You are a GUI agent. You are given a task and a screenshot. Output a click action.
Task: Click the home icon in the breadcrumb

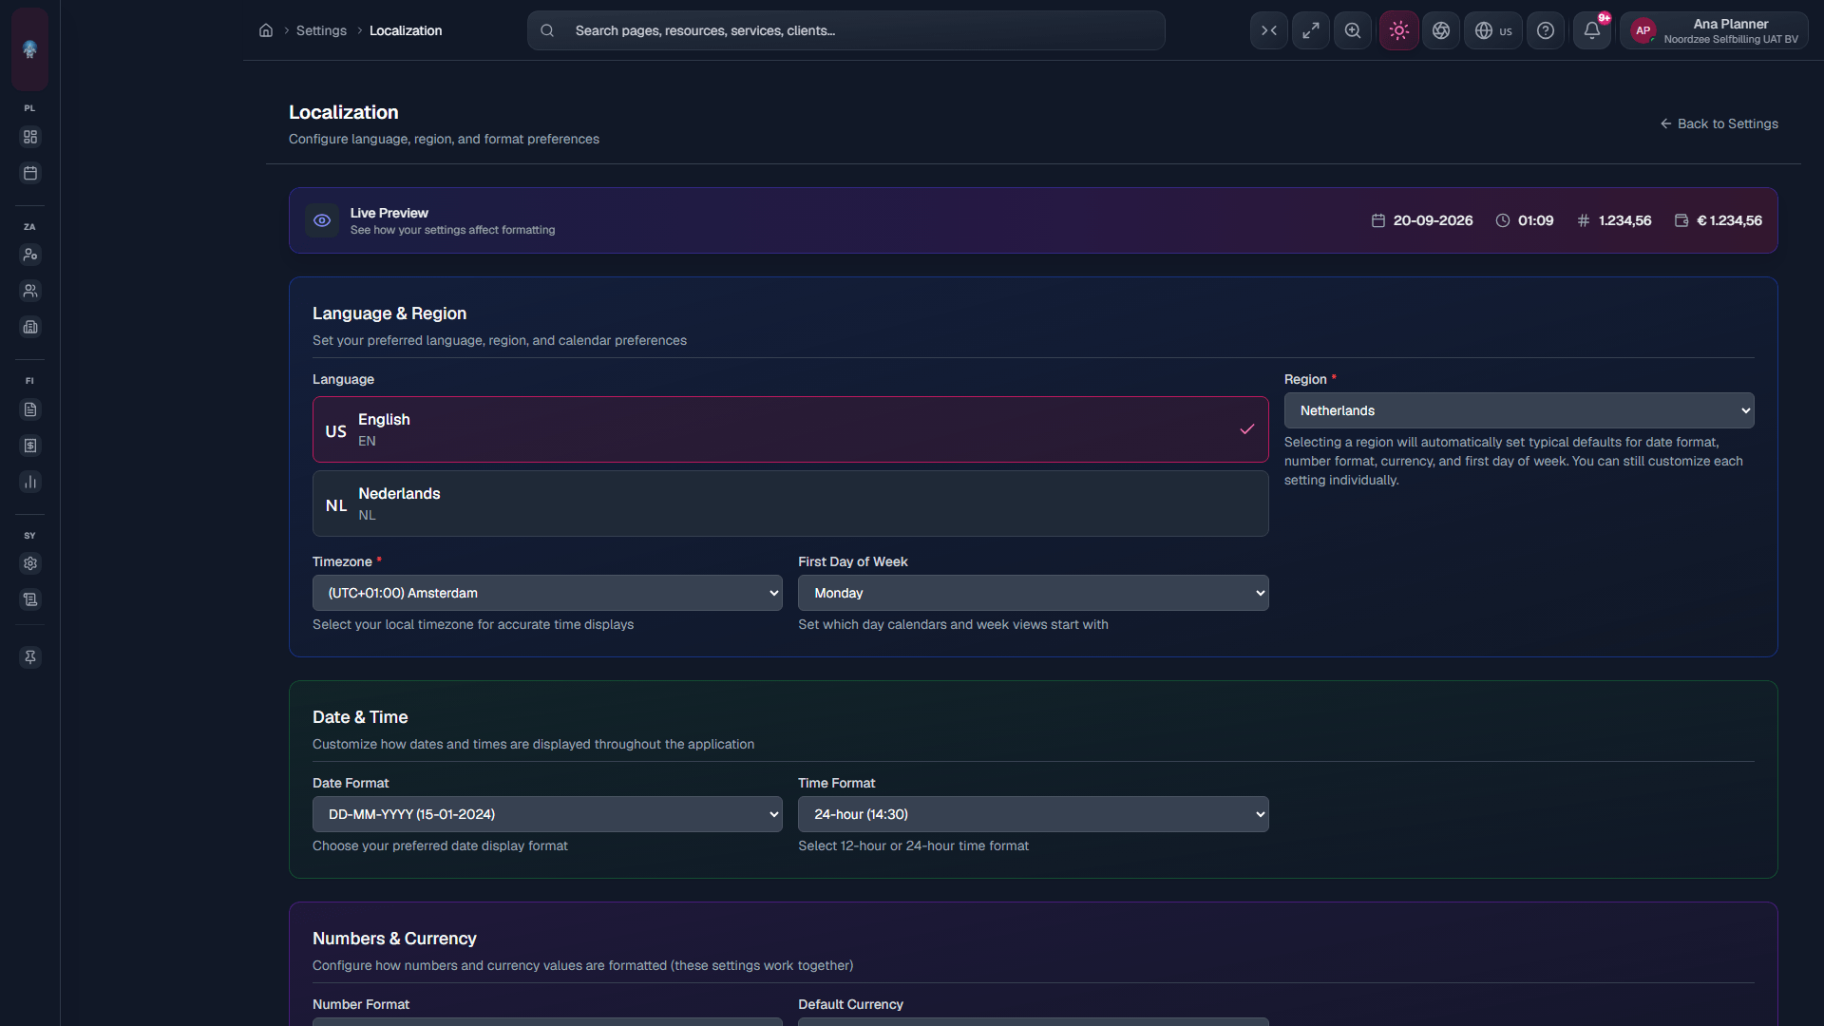point(266,30)
